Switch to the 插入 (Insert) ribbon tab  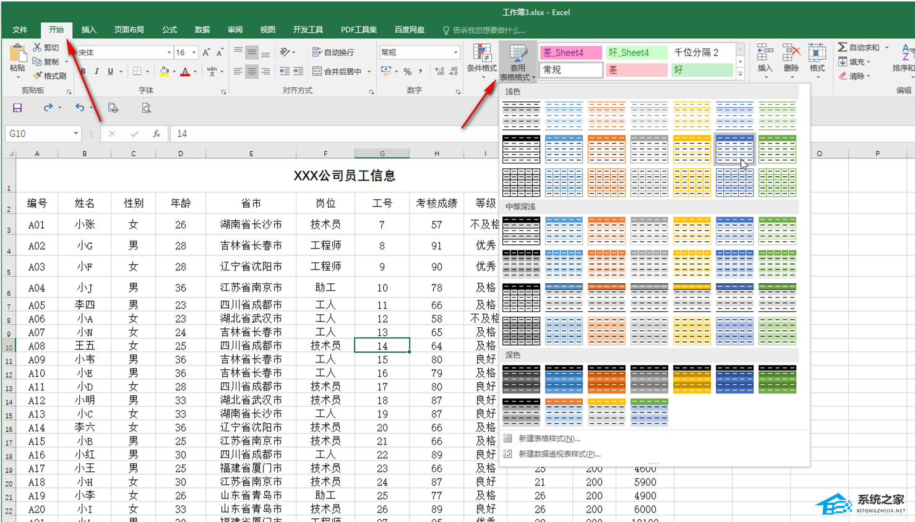pyautogui.click(x=89, y=30)
